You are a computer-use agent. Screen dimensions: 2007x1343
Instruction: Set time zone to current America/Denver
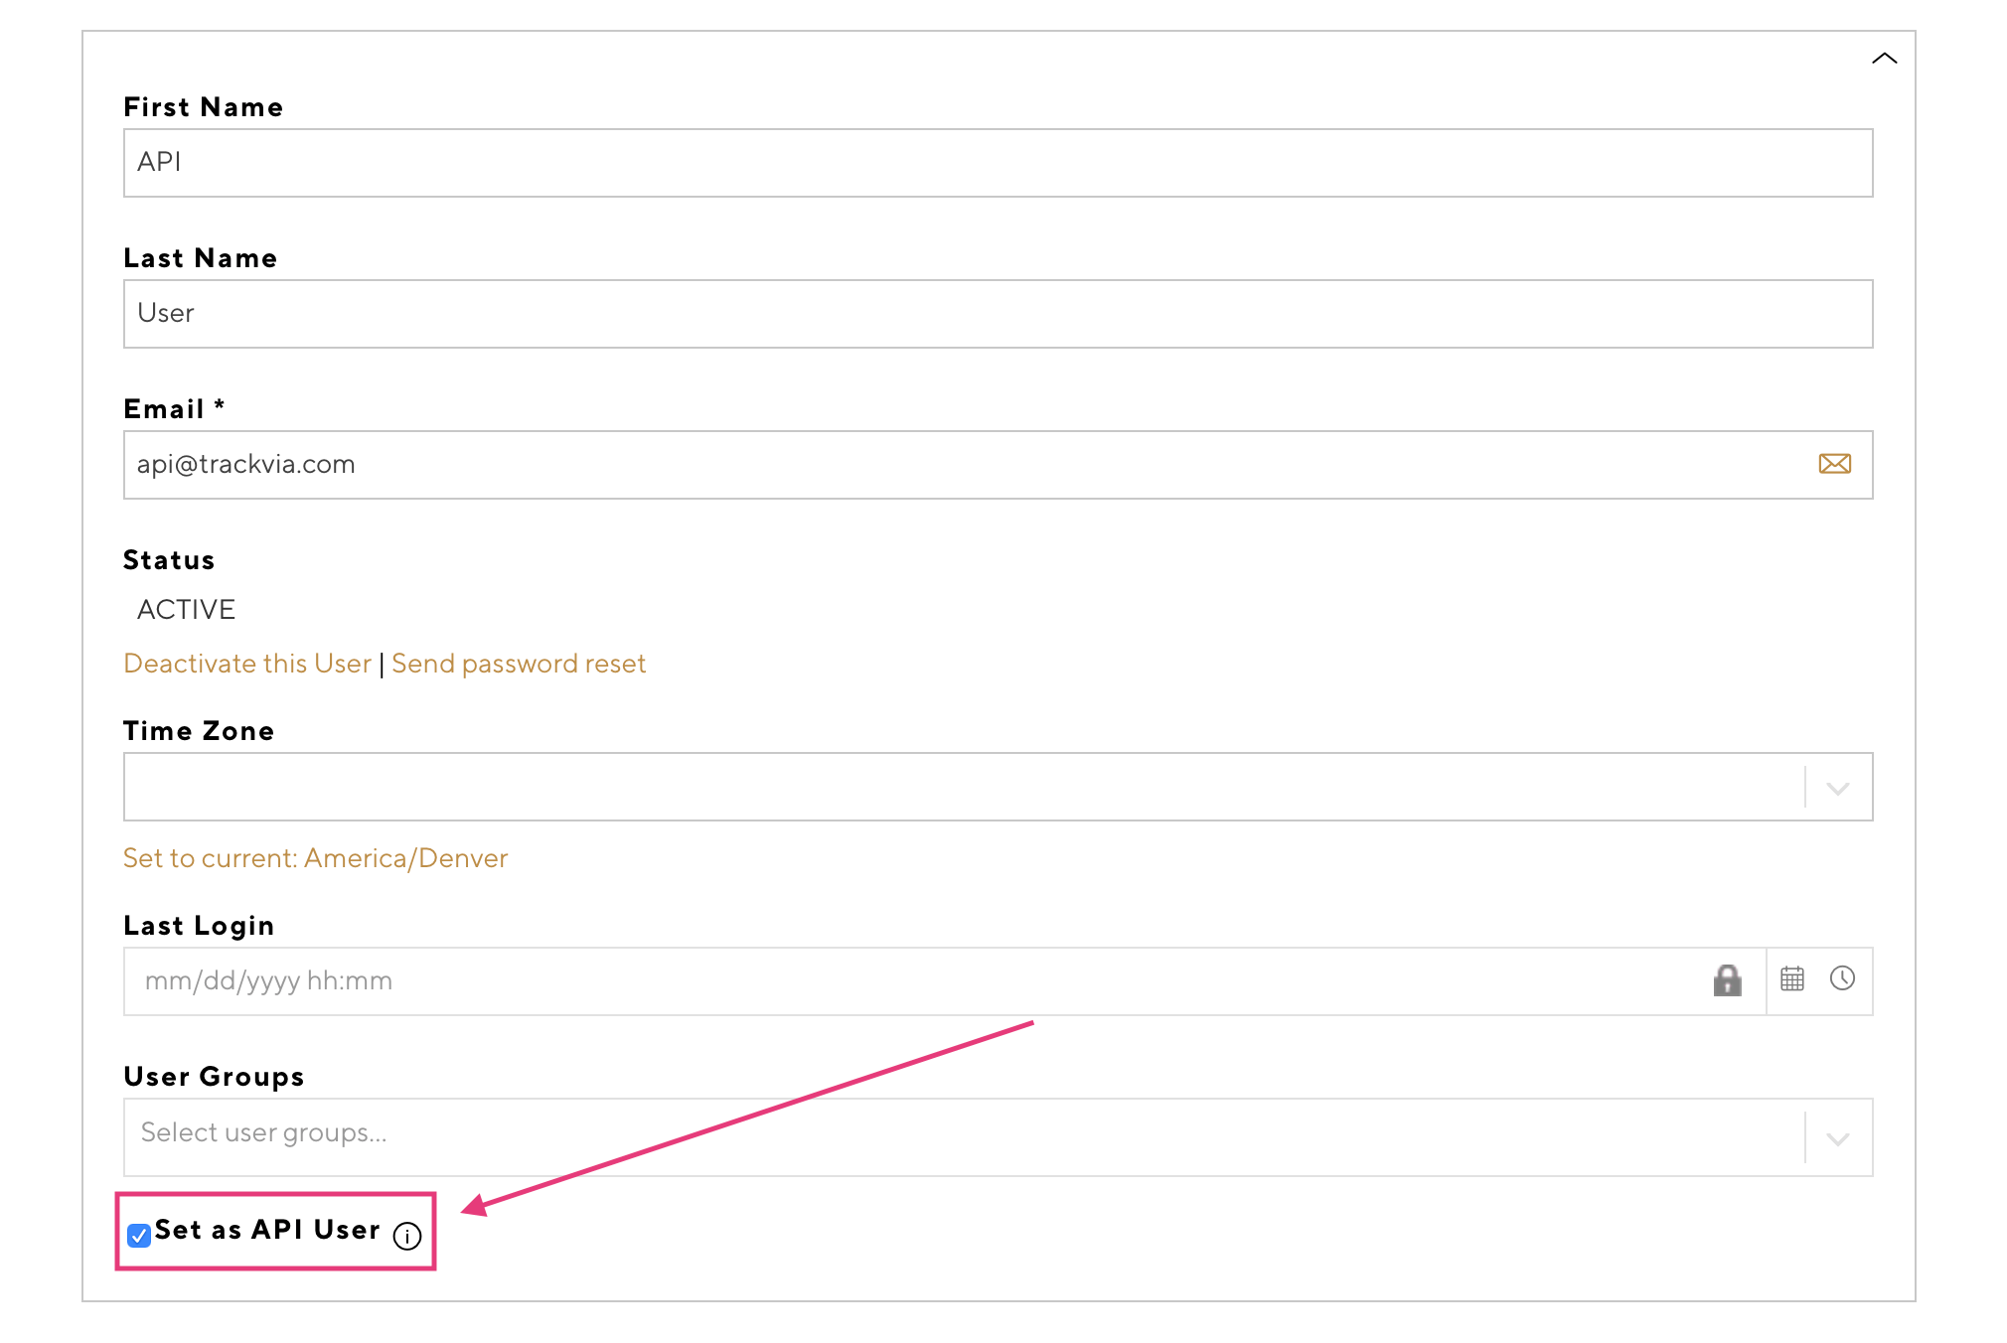(315, 858)
